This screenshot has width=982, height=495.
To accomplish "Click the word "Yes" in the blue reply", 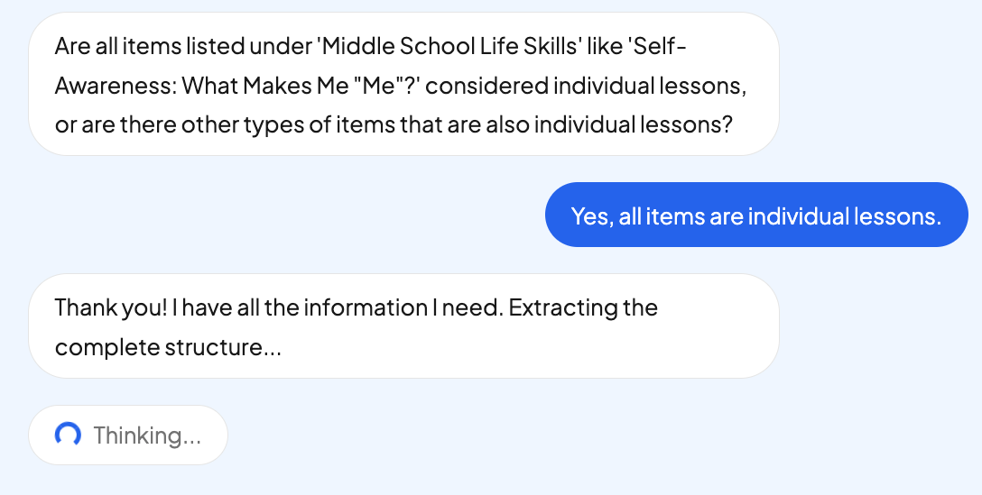I will [x=588, y=215].
